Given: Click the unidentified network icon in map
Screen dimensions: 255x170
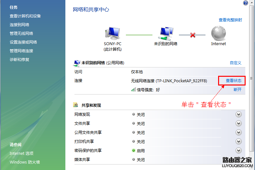Looking at the screenshot, I should point(166,34).
